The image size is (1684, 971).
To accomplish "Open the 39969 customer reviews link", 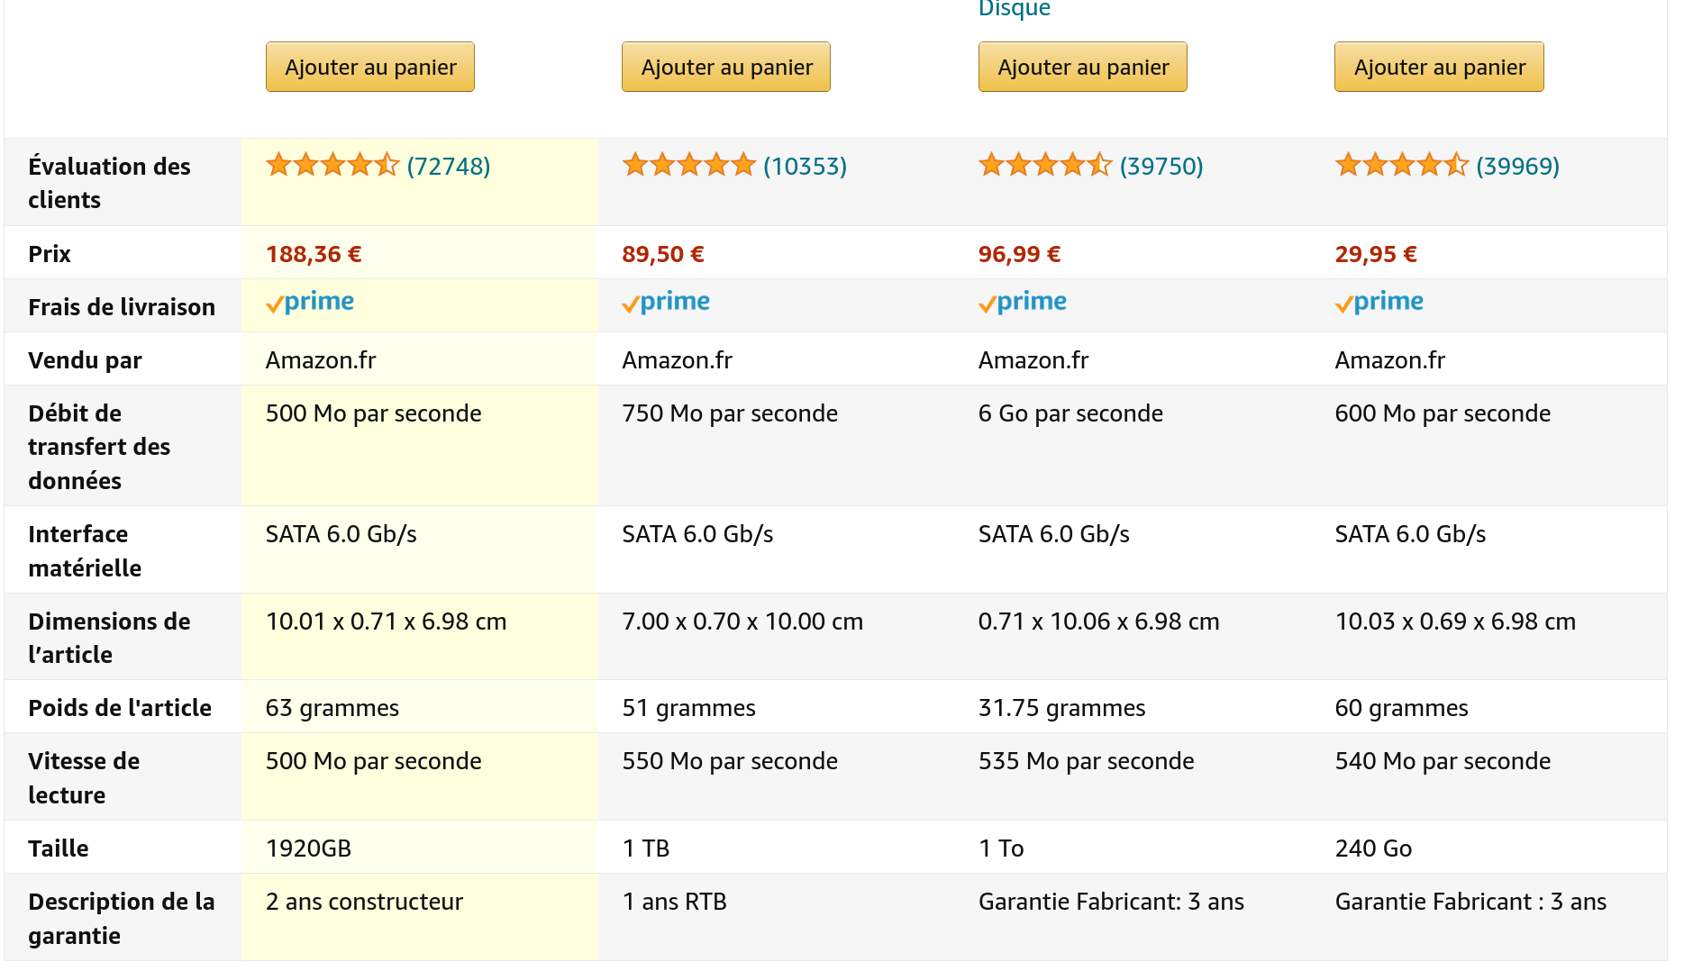I will click(1517, 167).
